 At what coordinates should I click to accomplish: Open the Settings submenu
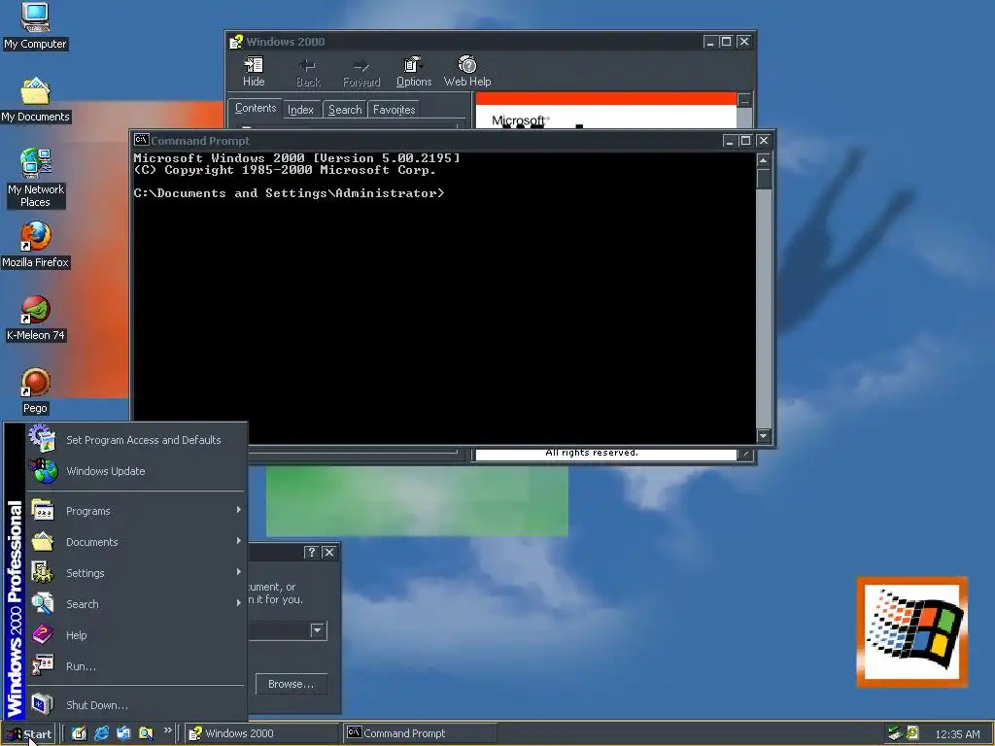pyautogui.click(x=136, y=573)
